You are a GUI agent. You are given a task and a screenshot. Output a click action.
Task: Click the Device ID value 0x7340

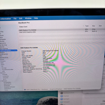tap(45, 60)
